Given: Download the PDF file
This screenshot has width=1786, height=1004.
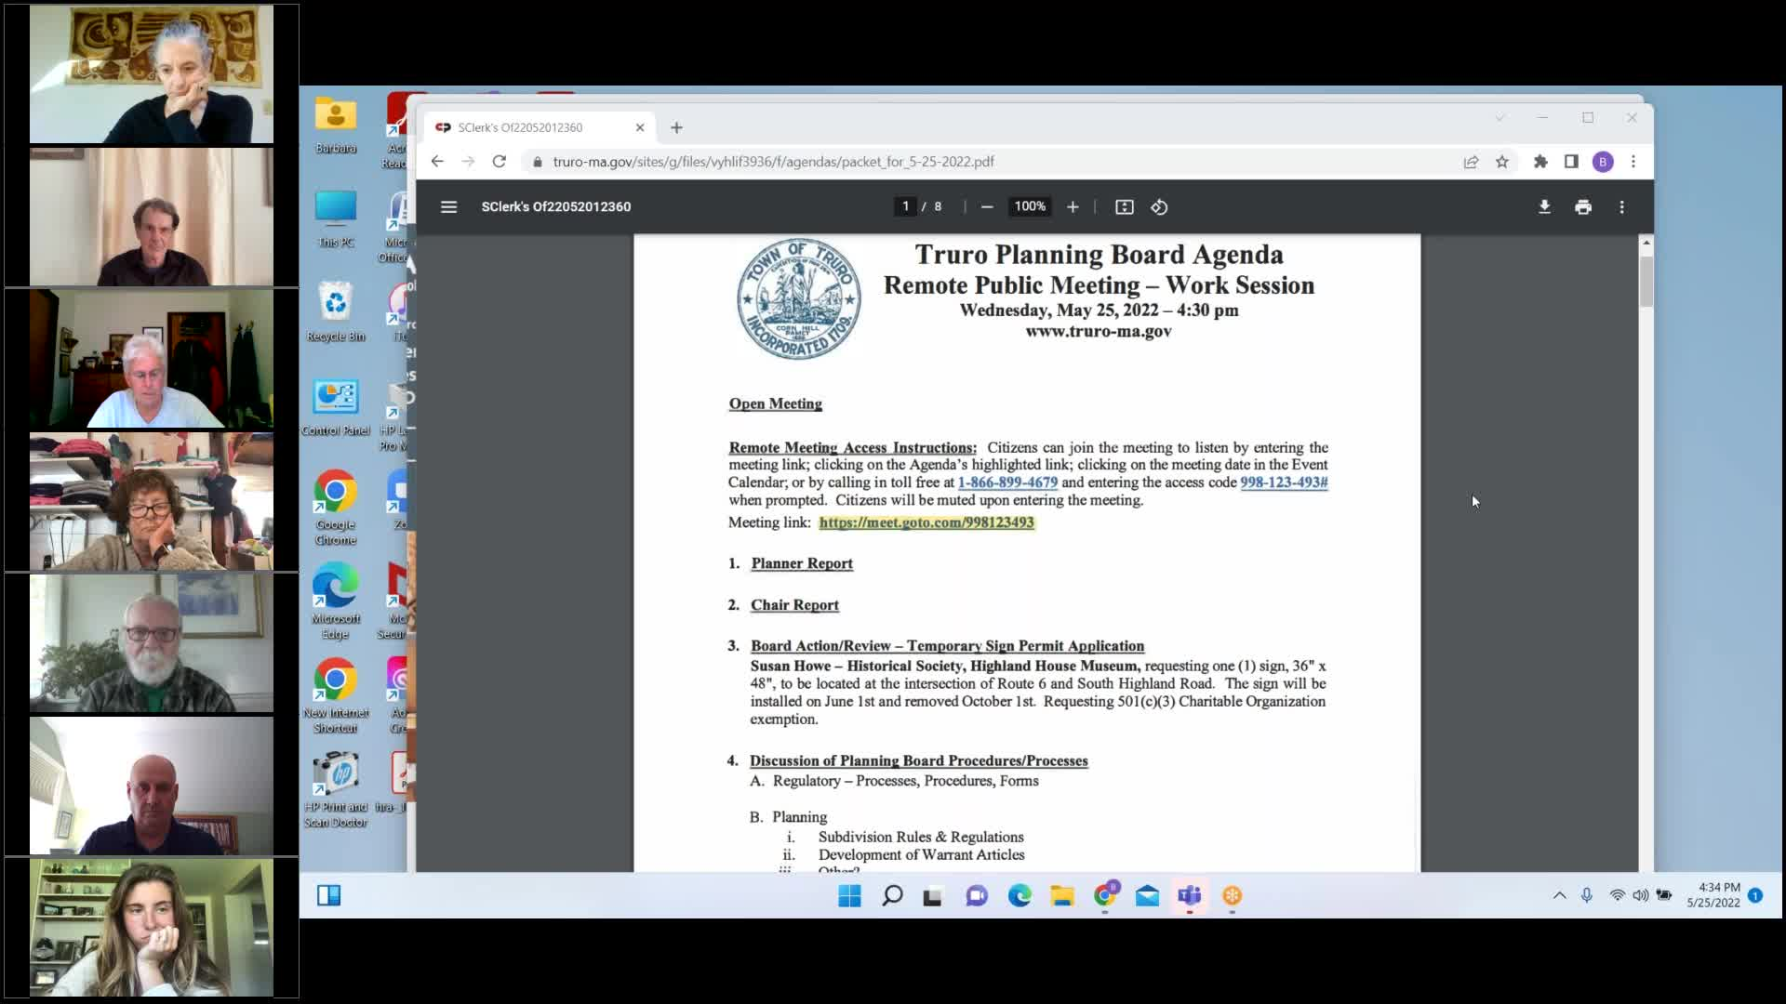Looking at the screenshot, I should tap(1544, 206).
